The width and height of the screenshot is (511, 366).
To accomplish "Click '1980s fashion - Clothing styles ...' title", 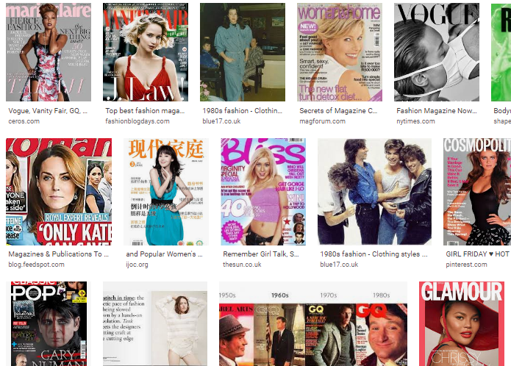I will pyautogui.click(x=374, y=254).
